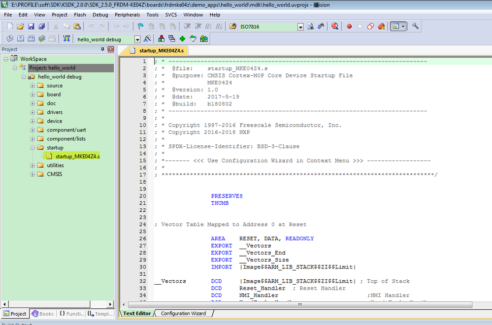The height and width of the screenshot is (325, 492).
Task: Open the batch build icon
Action: tap(42, 38)
